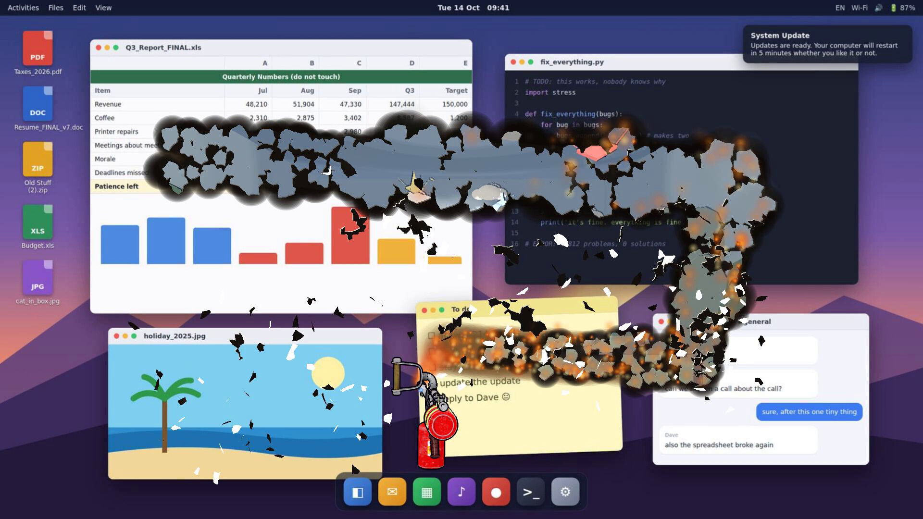This screenshot has height=519, width=923.
Task: Select the Budget.xls desktop icon
Action: 37,227
